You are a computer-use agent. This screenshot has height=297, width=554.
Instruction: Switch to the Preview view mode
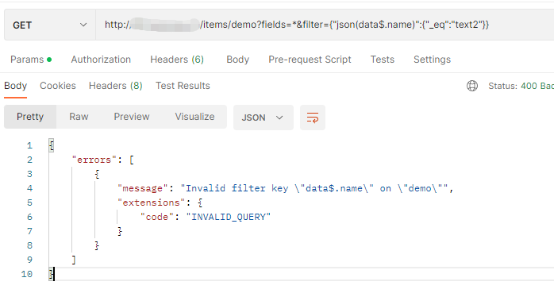132,117
